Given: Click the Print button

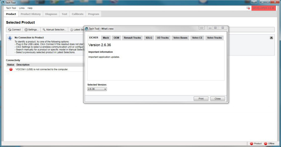Looking at the screenshot, I should click(x=201, y=99).
